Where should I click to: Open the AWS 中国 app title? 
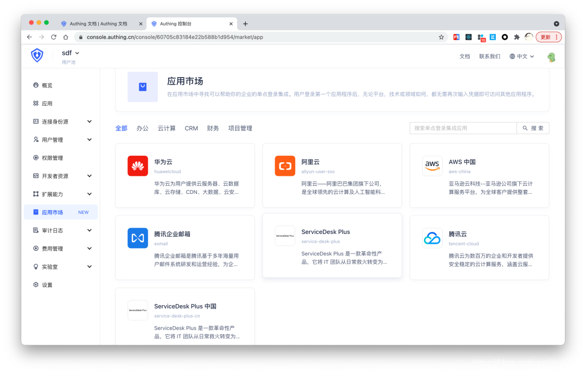(462, 162)
